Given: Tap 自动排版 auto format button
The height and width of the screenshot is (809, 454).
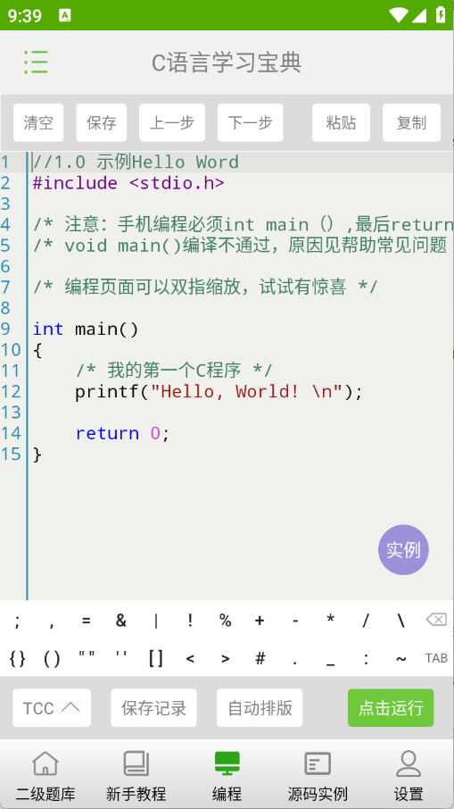Looking at the screenshot, I should click(x=260, y=708).
